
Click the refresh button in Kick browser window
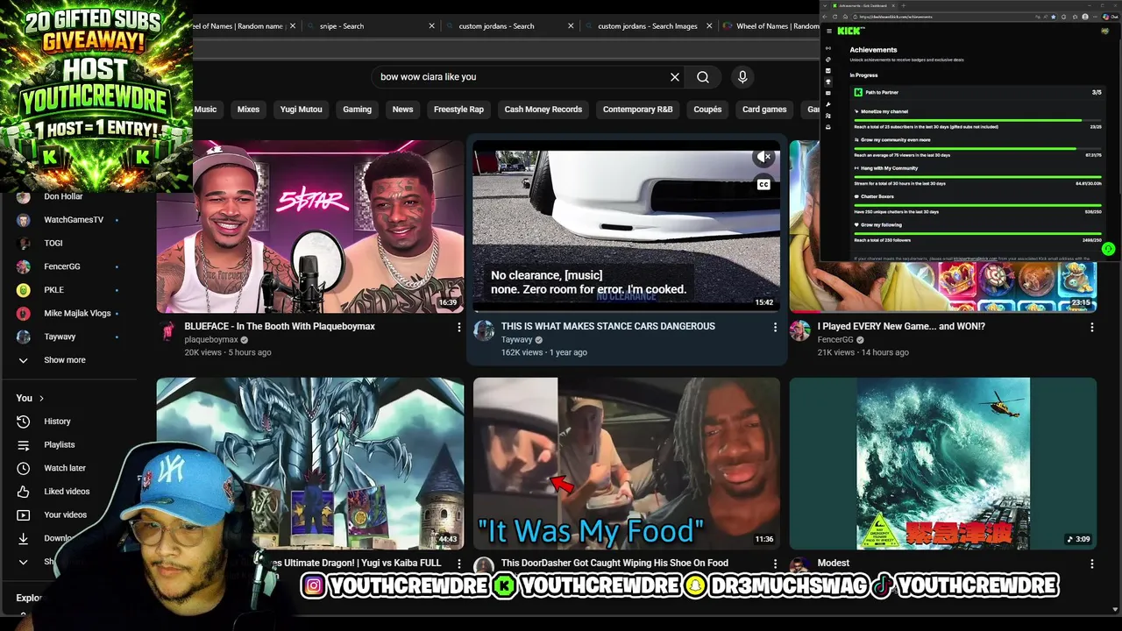(x=835, y=17)
